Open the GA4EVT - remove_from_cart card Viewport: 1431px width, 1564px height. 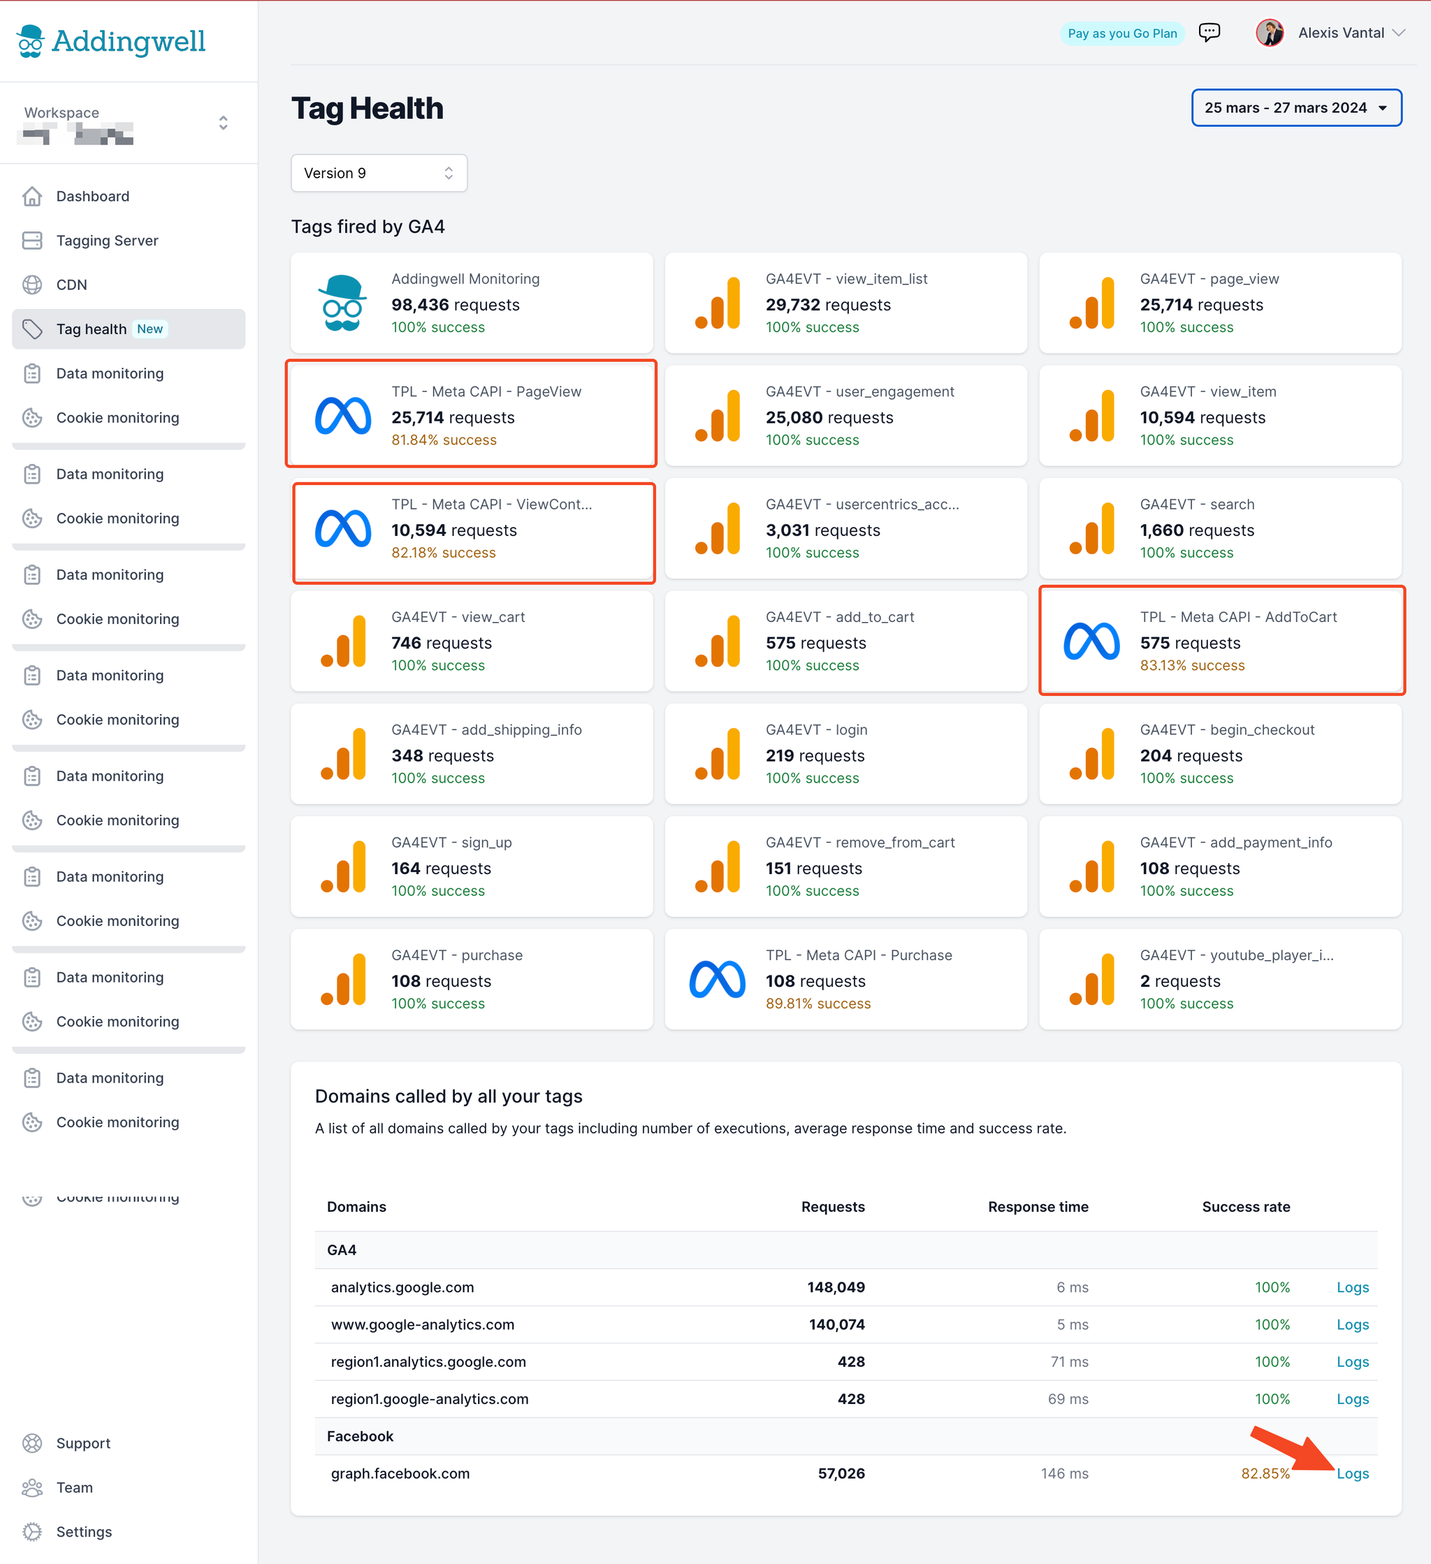[845, 867]
